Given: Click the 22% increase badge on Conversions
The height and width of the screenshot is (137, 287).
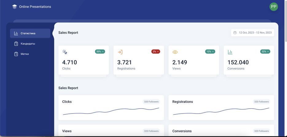Looking at the screenshot, I should pos(265,52).
